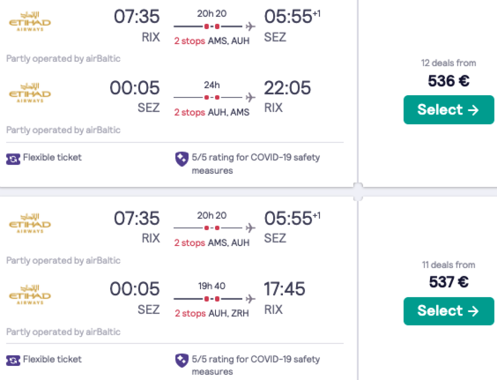The image size is (497, 380).
Task: Click the 17:45 RIX arrival time
Action: (284, 289)
